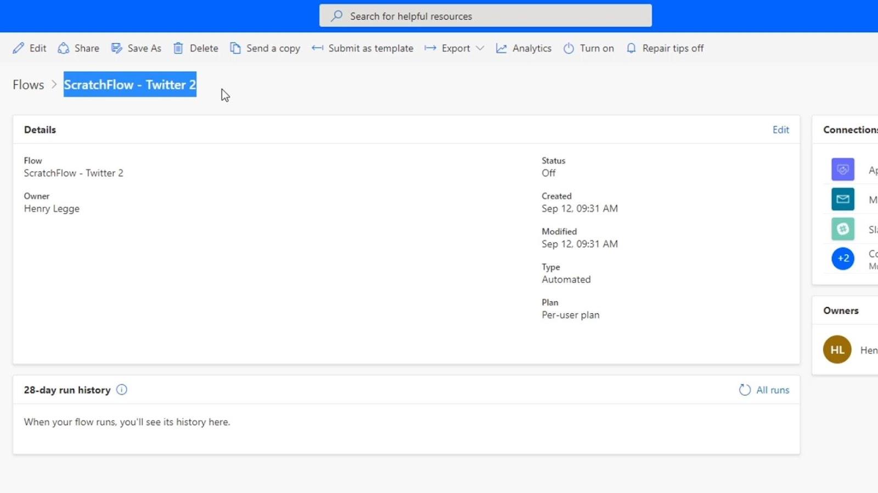Expand the Export dropdown chevron

pos(480,48)
